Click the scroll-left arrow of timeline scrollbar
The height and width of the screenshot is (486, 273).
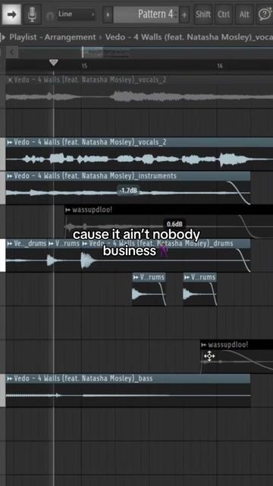[11, 52]
